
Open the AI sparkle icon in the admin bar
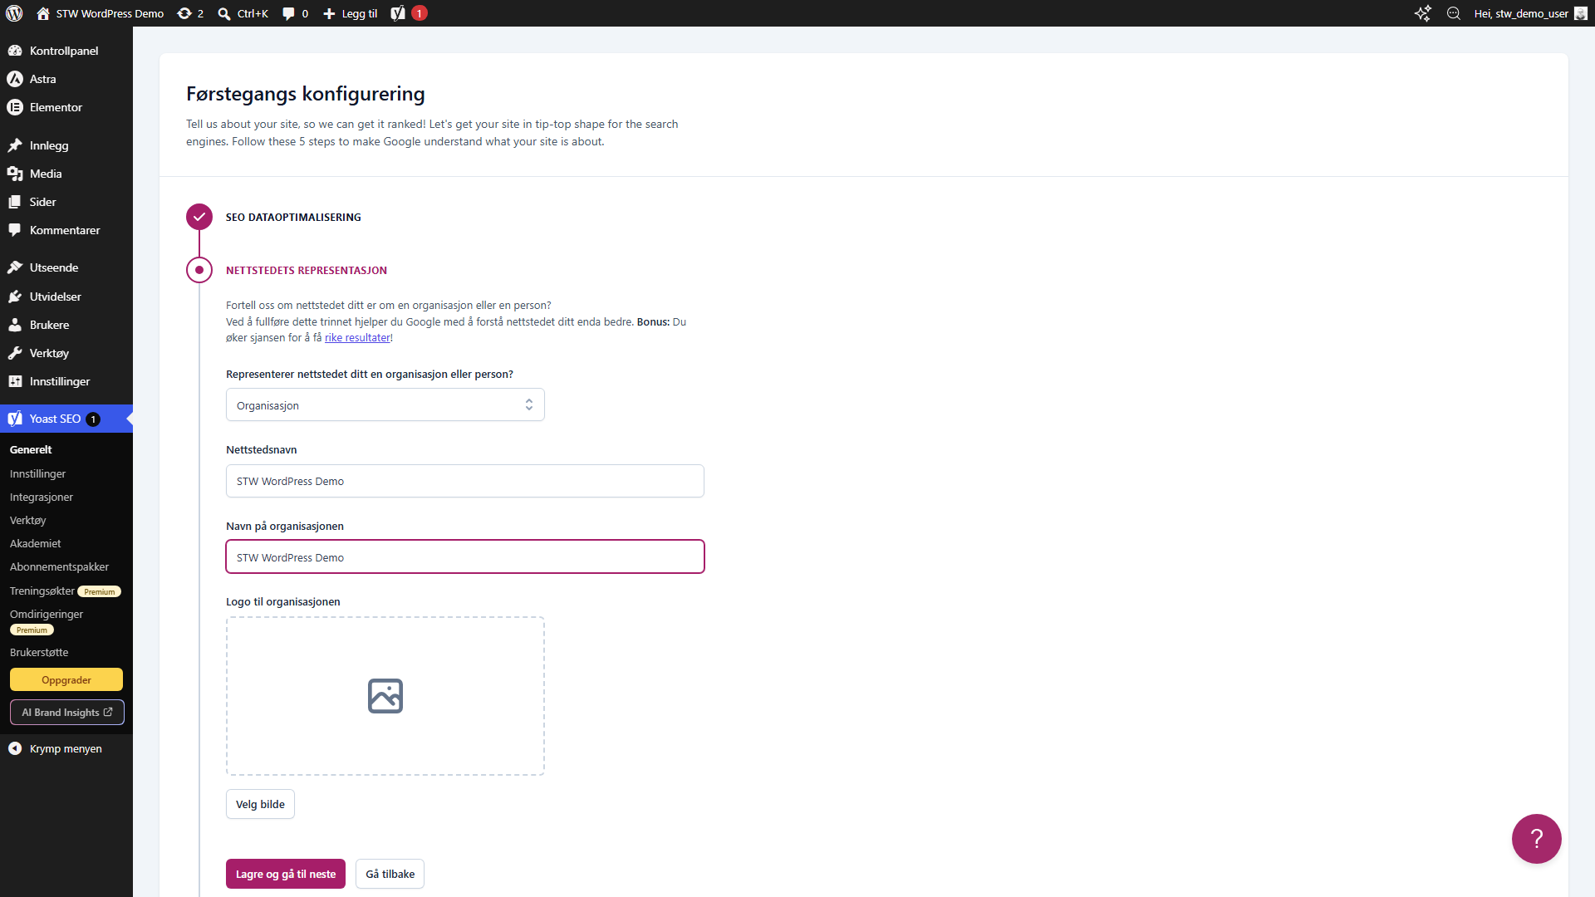(1423, 13)
